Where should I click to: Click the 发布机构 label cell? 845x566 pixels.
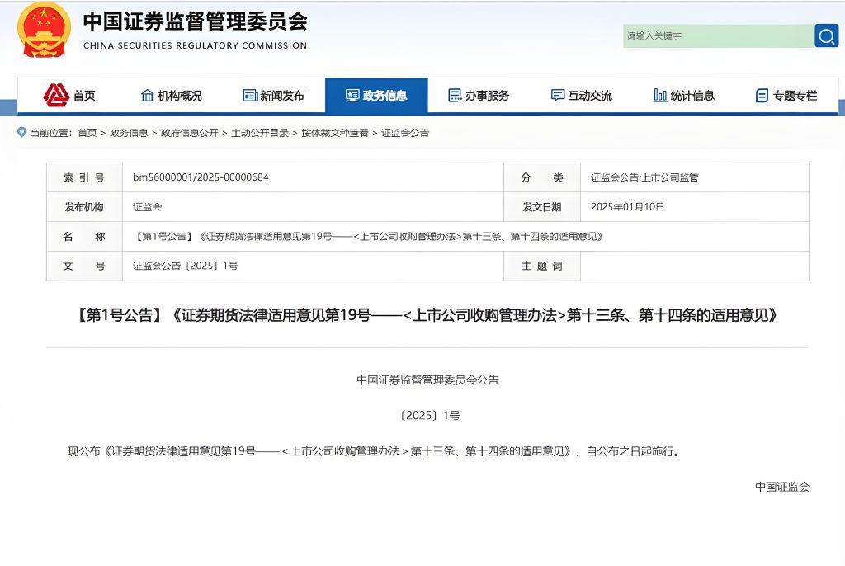click(85, 207)
